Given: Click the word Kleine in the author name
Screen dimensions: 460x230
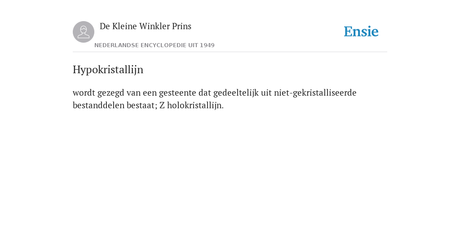Looking at the screenshot, I should [124, 26].
